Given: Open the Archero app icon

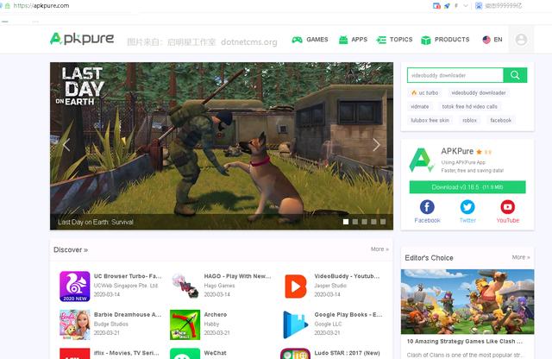Looking at the screenshot, I should (185, 324).
